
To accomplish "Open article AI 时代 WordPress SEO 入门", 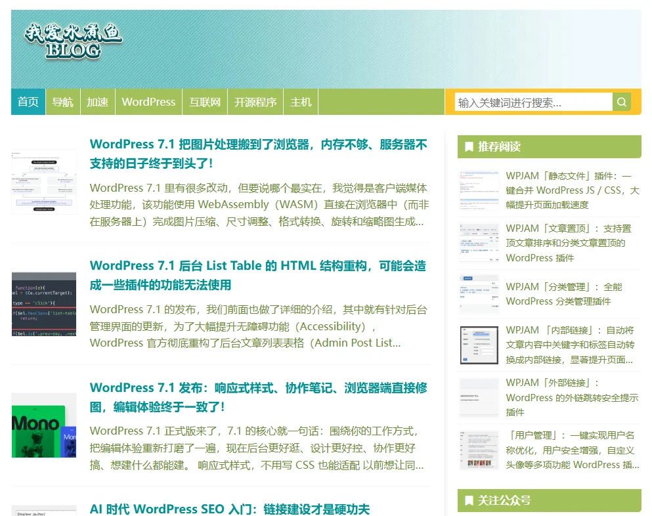I will click(x=230, y=509).
